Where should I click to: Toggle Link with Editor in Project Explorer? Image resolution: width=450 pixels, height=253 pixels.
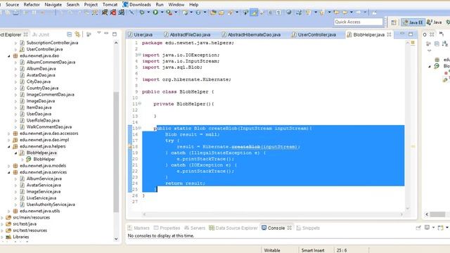(77, 34)
